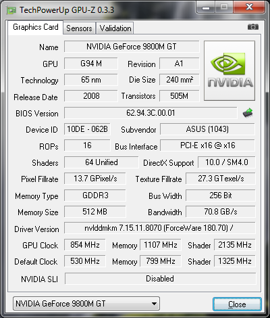
Task: Click the current Memory clock 1107 MHz
Action: pyautogui.click(x=161, y=245)
